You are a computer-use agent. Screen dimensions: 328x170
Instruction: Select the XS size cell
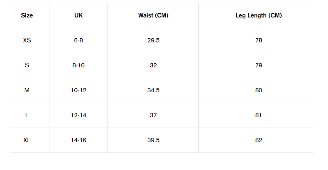(27, 40)
